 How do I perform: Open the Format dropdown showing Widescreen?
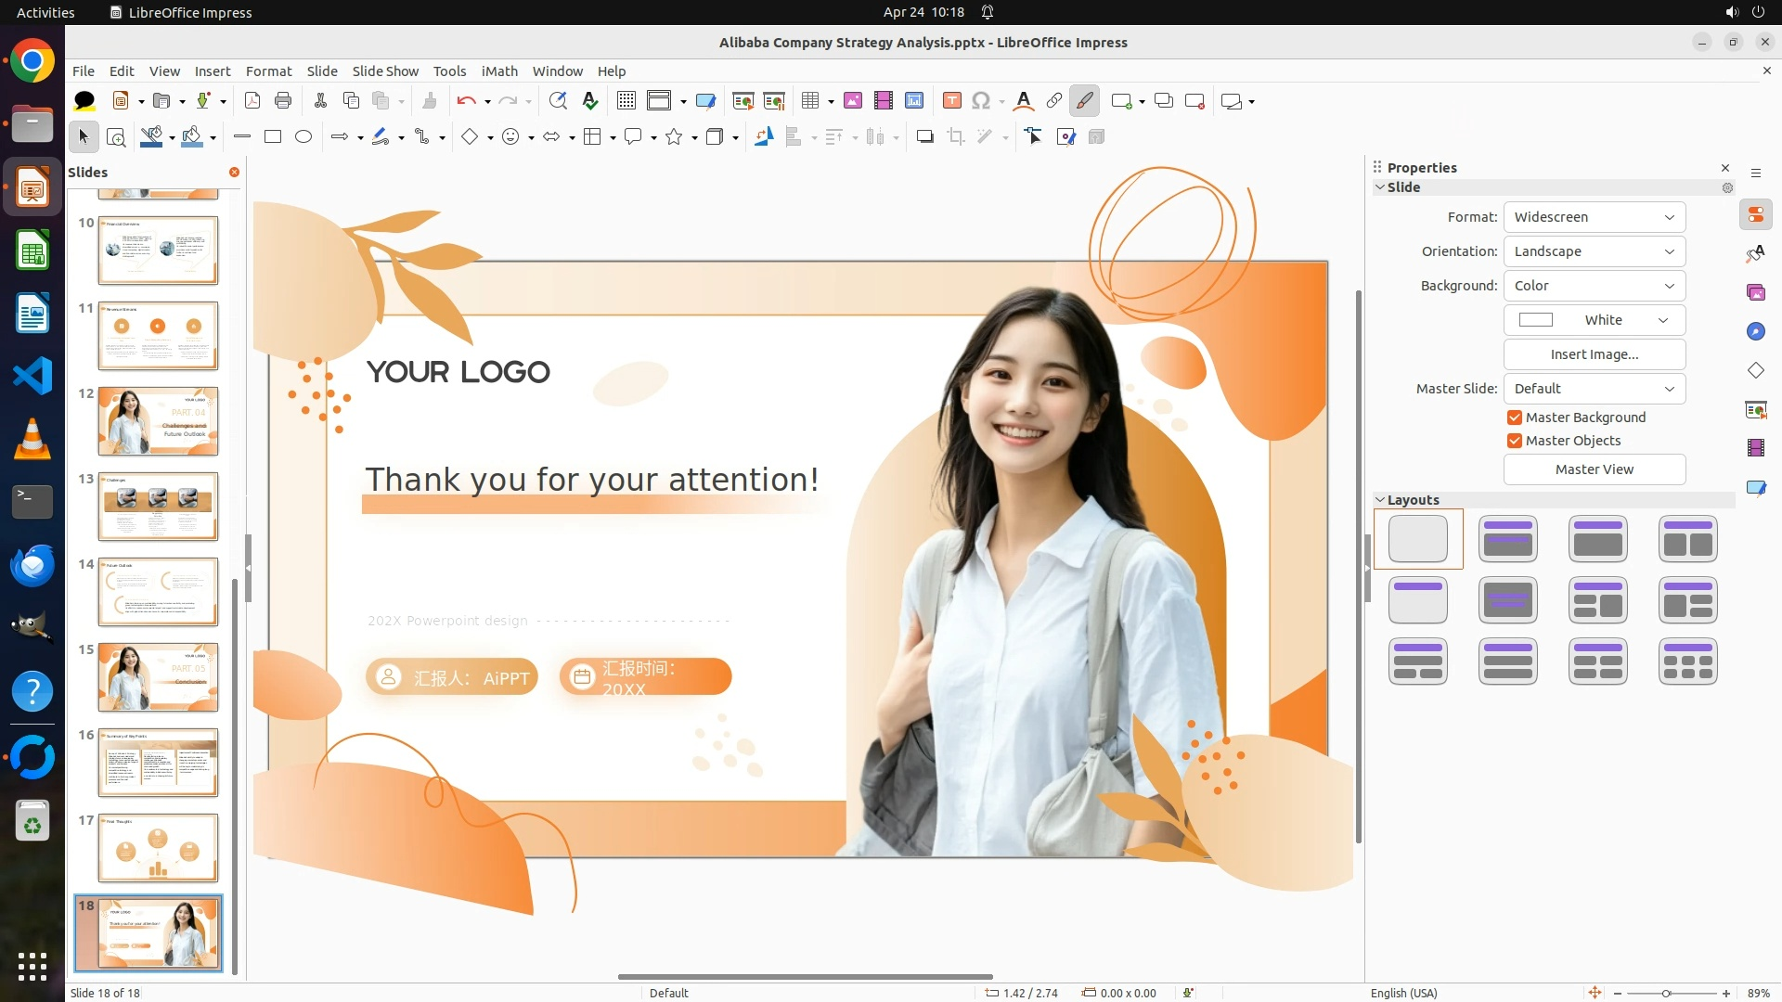(1594, 217)
